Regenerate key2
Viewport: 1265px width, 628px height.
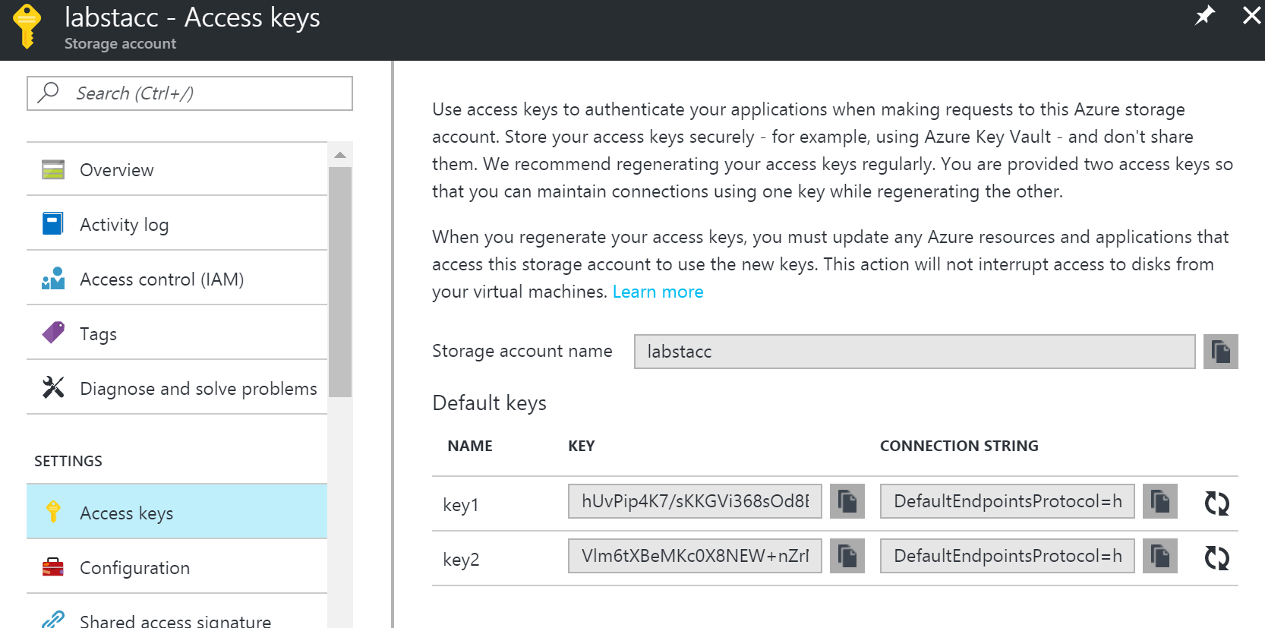(x=1217, y=557)
